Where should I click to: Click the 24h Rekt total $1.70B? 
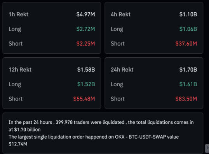click(188, 70)
